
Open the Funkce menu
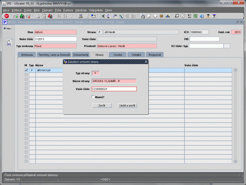point(68,10)
